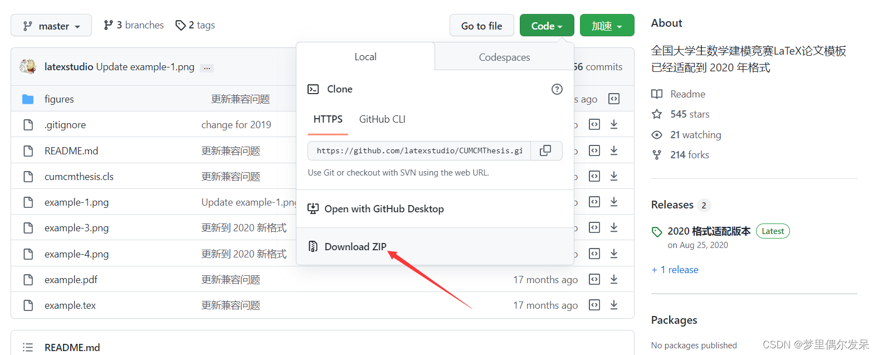Open the example.tex file
This screenshot has width=878, height=355.
(70, 305)
